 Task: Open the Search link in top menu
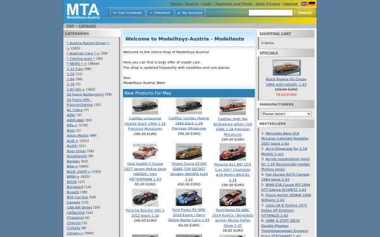coord(192,4)
